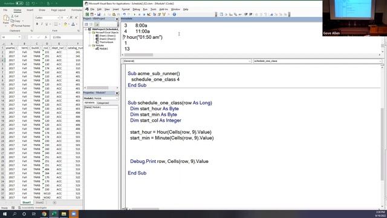This screenshot has width=387, height=218.
Task: Toggle Bold formatting in Excel ribbon
Action: point(37,24)
